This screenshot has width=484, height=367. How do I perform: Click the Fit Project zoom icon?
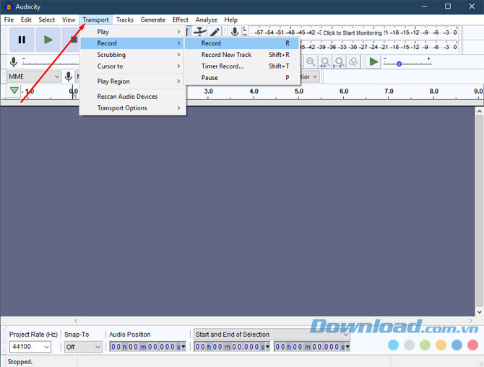[x=339, y=62]
